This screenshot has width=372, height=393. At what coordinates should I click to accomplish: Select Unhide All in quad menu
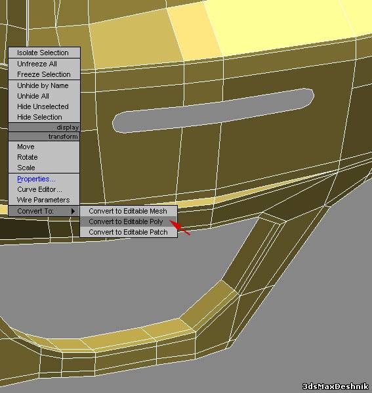[x=44, y=96]
